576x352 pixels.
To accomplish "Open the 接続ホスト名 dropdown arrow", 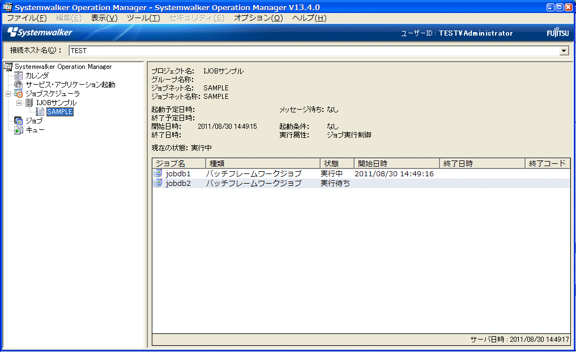I will pyautogui.click(x=564, y=51).
